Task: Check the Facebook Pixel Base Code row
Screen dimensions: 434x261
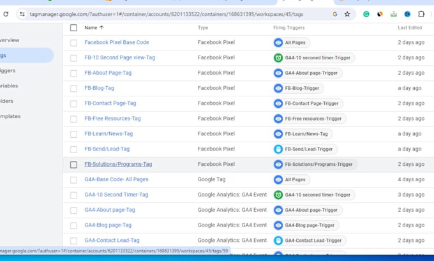Action: (73, 43)
